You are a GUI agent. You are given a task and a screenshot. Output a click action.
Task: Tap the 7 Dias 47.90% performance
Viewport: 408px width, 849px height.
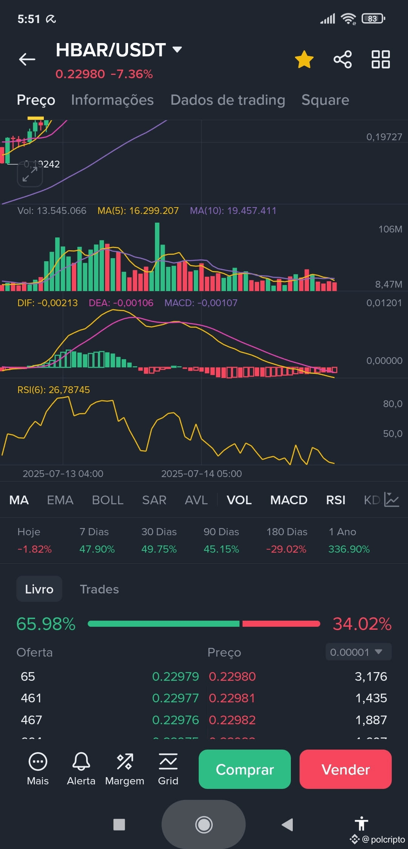click(97, 541)
